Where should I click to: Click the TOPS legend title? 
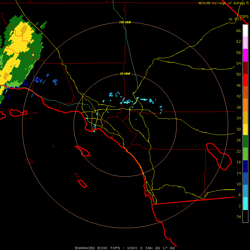tap(244, 16)
